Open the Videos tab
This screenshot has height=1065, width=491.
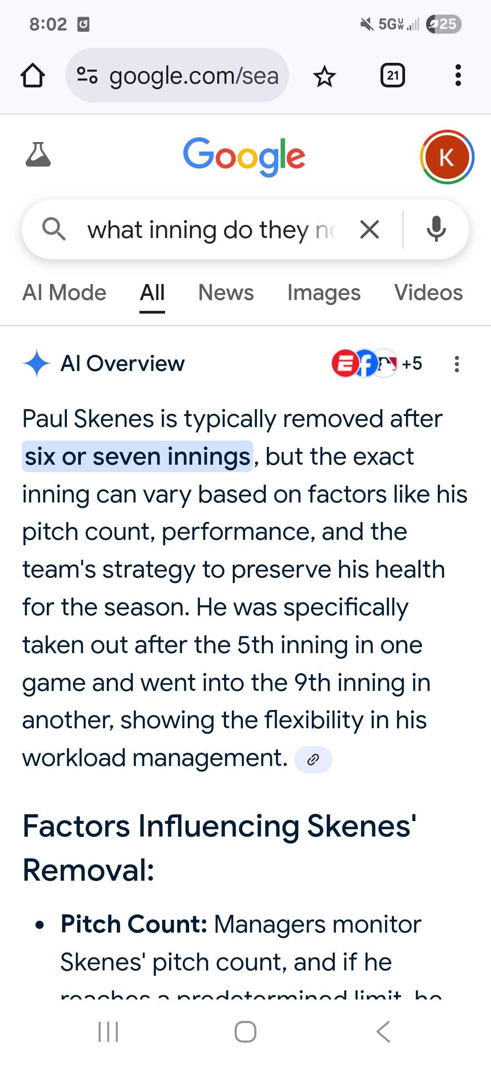coord(428,293)
